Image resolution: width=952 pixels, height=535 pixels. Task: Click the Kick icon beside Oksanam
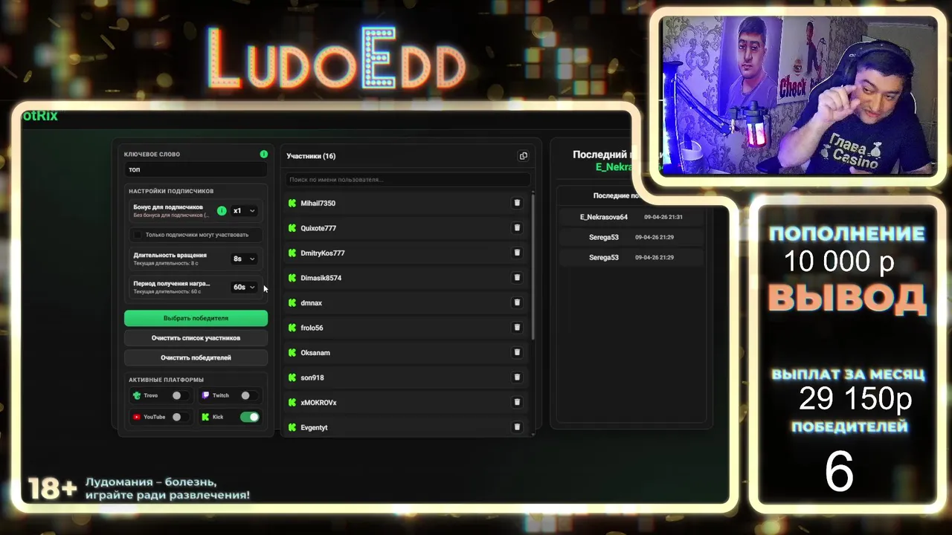point(292,352)
